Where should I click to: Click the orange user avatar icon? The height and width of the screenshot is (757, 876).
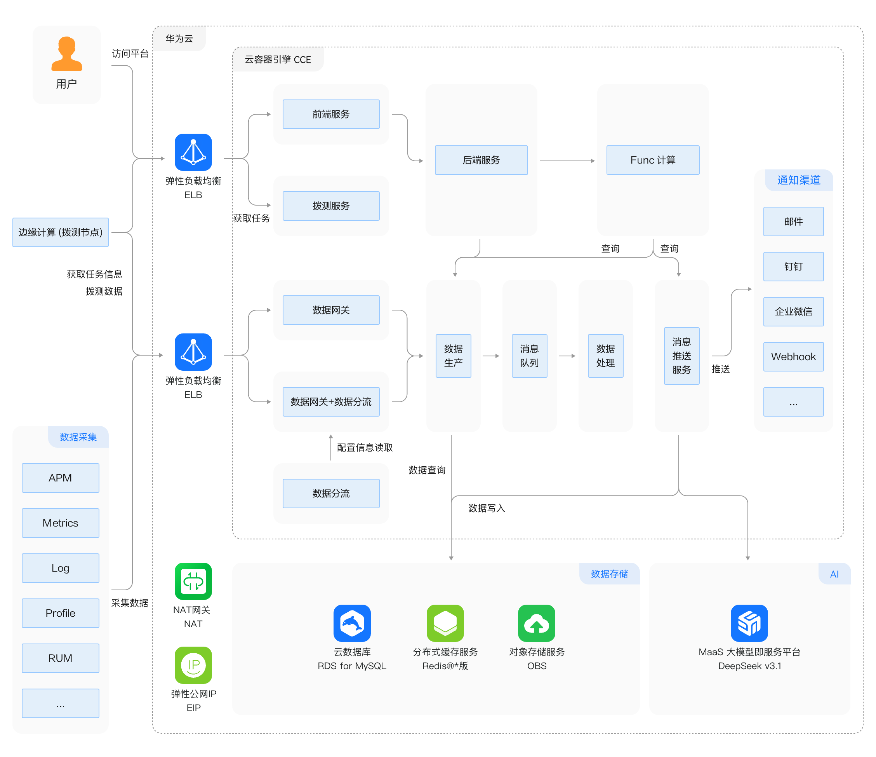(66, 54)
